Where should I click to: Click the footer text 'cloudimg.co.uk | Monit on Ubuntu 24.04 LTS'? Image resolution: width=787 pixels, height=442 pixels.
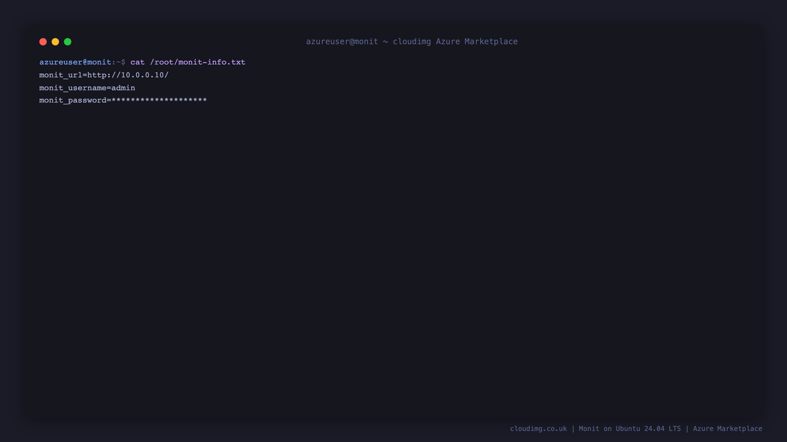[595, 428]
